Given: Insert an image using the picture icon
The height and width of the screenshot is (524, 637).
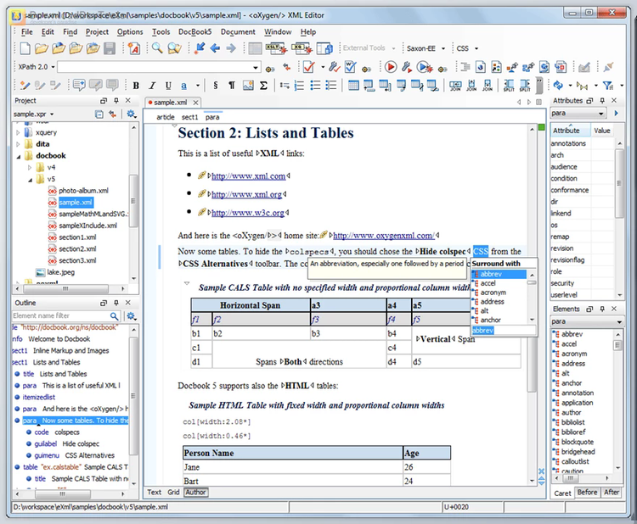Looking at the screenshot, I should pyautogui.click(x=248, y=85).
